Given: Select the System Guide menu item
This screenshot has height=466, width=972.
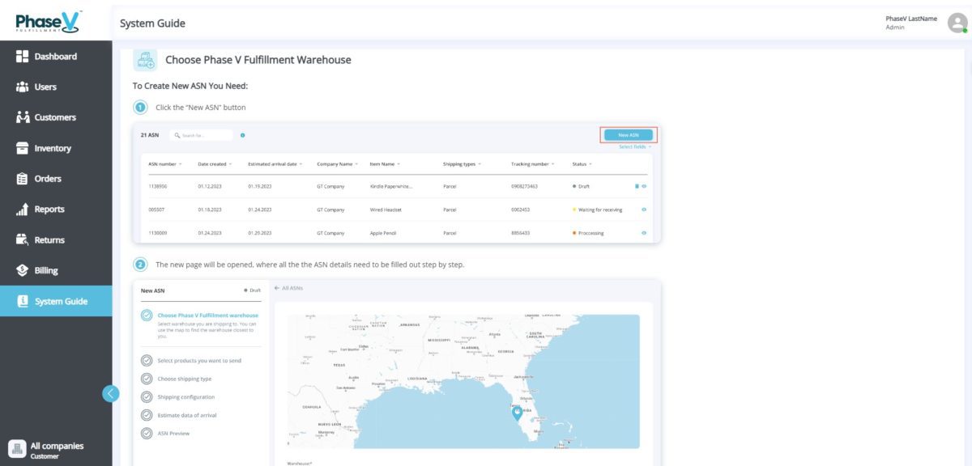Looking at the screenshot, I should pos(55,302).
